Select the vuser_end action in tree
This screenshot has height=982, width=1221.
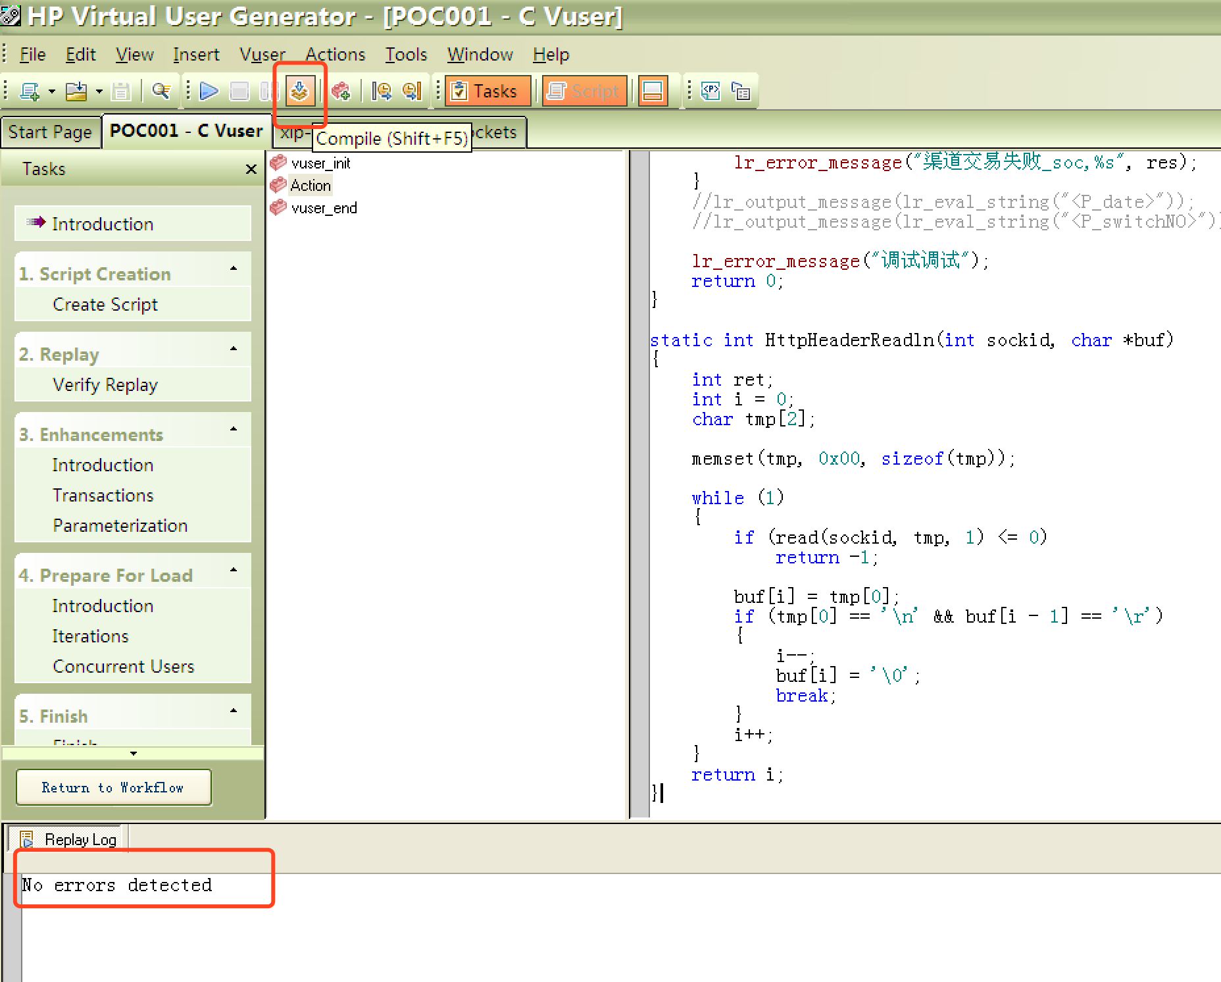[314, 208]
